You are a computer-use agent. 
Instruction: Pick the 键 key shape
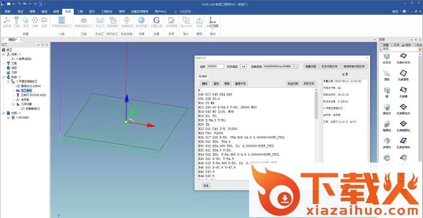click(387, 92)
